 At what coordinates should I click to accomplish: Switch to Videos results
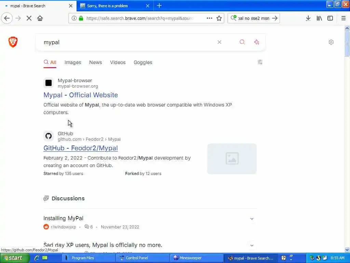click(118, 62)
